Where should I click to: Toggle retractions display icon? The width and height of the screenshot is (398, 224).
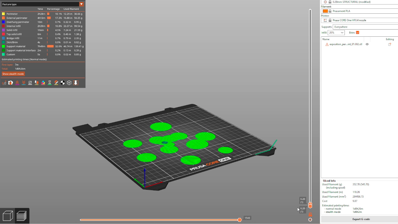pos(17,83)
